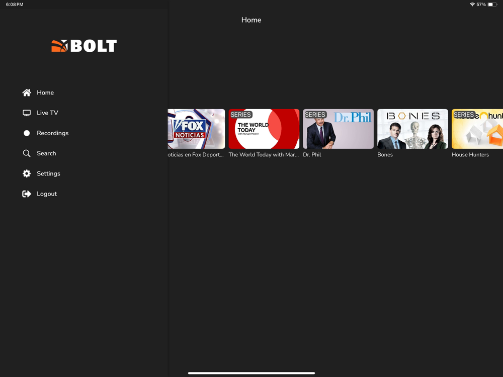Click the 'Bones' title text
The image size is (503, 377).
385,154
